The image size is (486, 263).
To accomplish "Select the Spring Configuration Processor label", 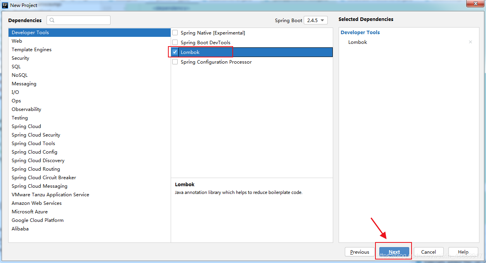I will click(x=216, y=62).
